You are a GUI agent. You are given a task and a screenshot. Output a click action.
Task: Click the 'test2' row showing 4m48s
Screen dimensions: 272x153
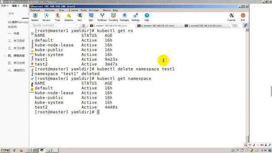76,107
